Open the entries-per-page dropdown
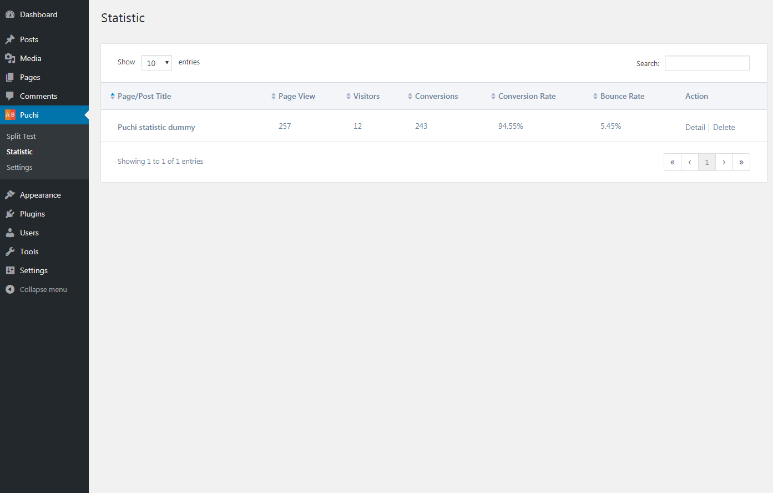Screen dimensions: 773x493 tap(156, 63)
